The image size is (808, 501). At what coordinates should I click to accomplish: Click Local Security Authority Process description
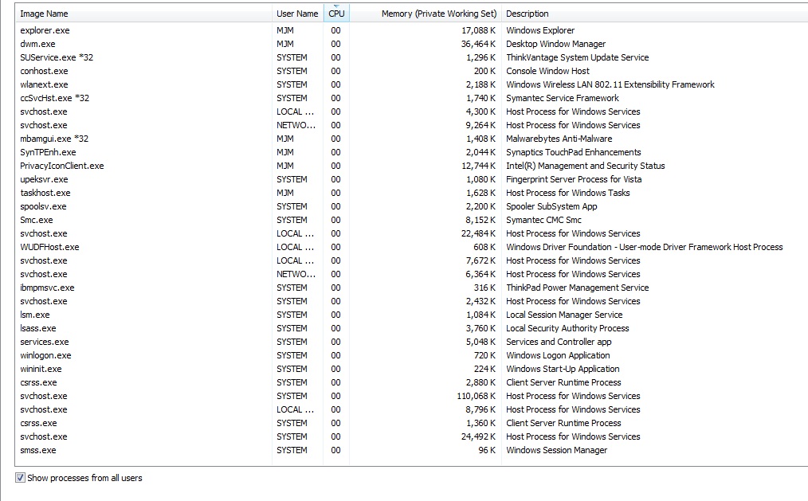click(567, 328)
